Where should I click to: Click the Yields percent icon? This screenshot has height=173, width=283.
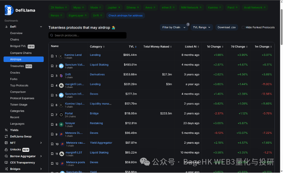[6, 130]
